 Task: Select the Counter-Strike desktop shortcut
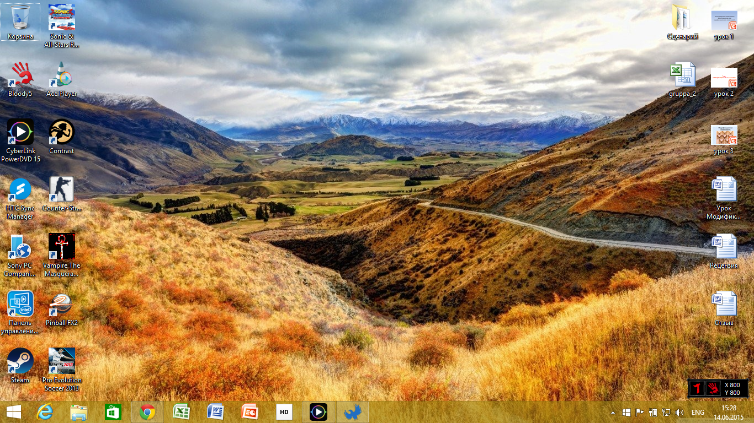click(61, 190)
